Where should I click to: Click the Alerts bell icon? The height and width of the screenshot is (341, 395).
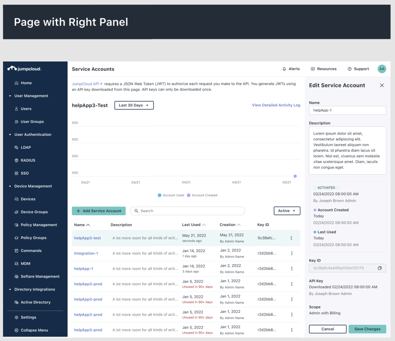coord(285,69)
